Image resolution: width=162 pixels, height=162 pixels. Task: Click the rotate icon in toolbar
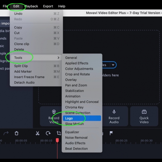(48, 133)
